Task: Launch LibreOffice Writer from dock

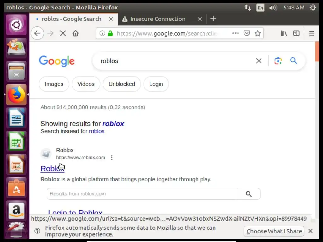Action: point(16,118)
